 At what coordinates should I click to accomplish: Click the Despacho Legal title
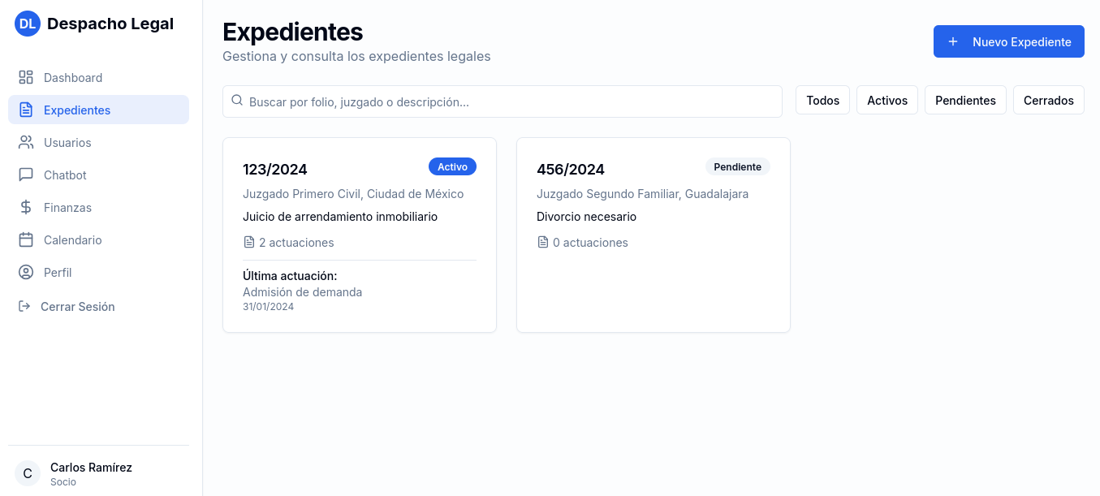[x=110, y=24]
